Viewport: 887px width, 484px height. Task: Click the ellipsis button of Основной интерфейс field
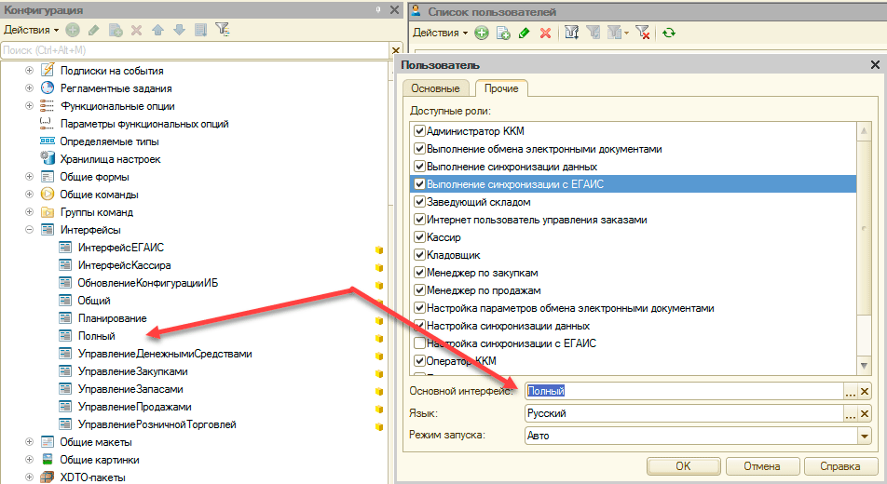click(851, 391)
